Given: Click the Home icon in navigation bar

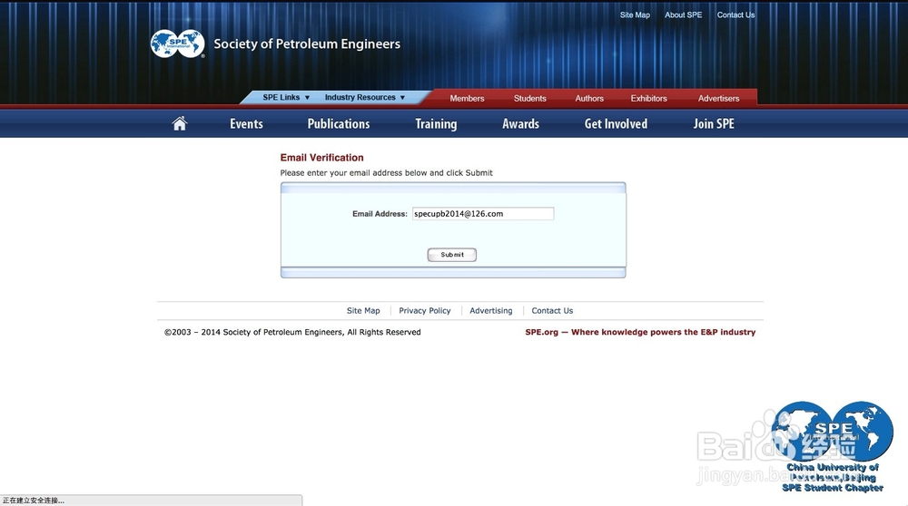Looking at the screenshot, I should pyautogui.click(x=180, y=123).
